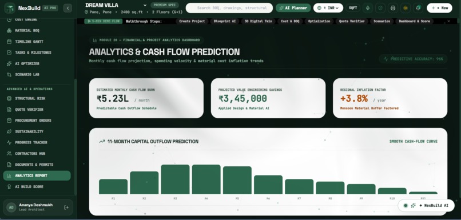
Task: Open the Dream Villa project dropdown
Action: (x=116, y=5)
